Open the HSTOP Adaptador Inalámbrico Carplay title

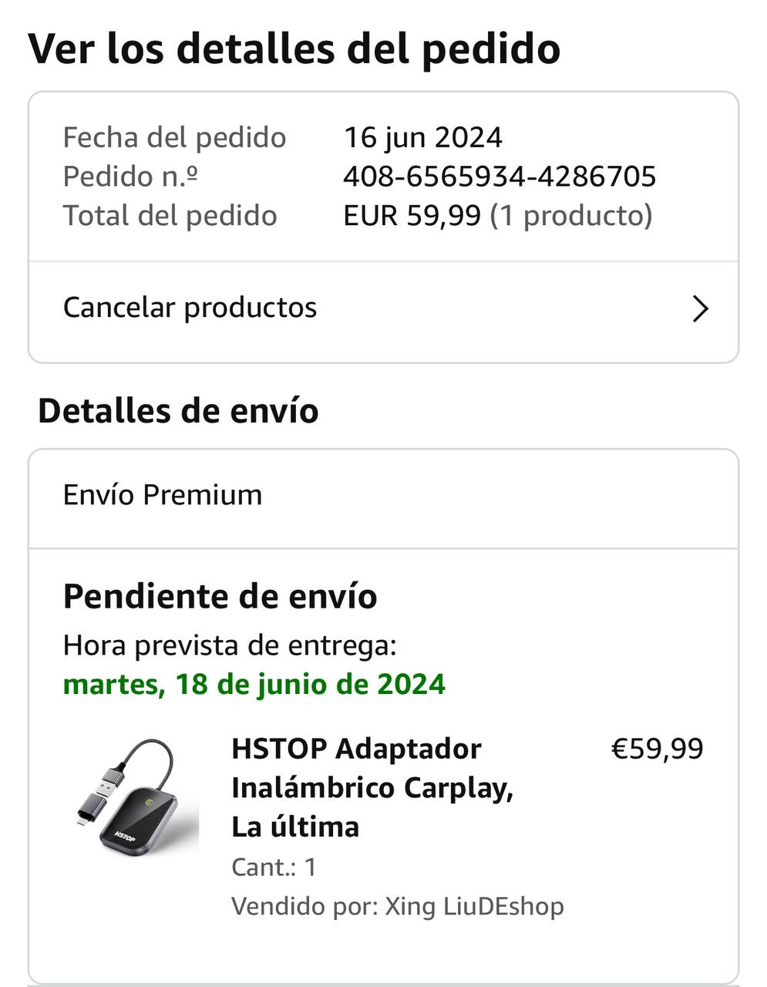click(372, 787)
